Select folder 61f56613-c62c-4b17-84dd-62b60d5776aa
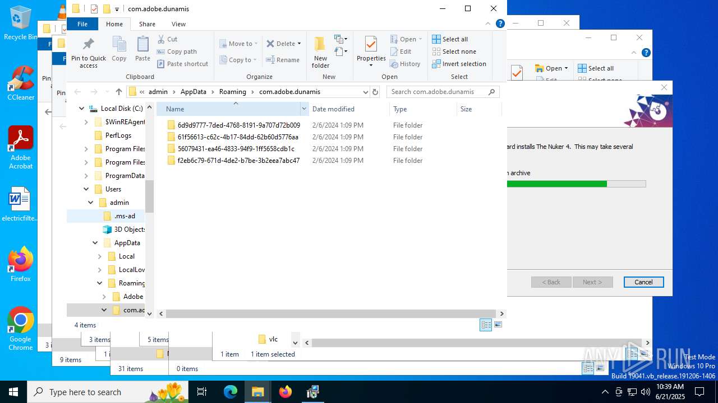Screen dimensions: 718x403 tap(237, 137)
